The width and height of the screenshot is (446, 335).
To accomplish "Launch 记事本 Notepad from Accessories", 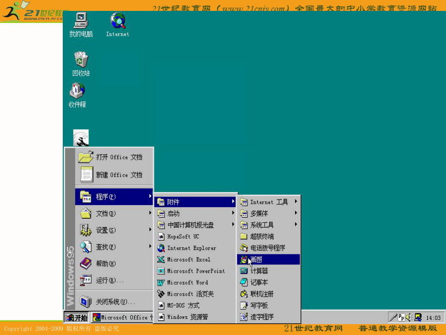I will point(269,283).
